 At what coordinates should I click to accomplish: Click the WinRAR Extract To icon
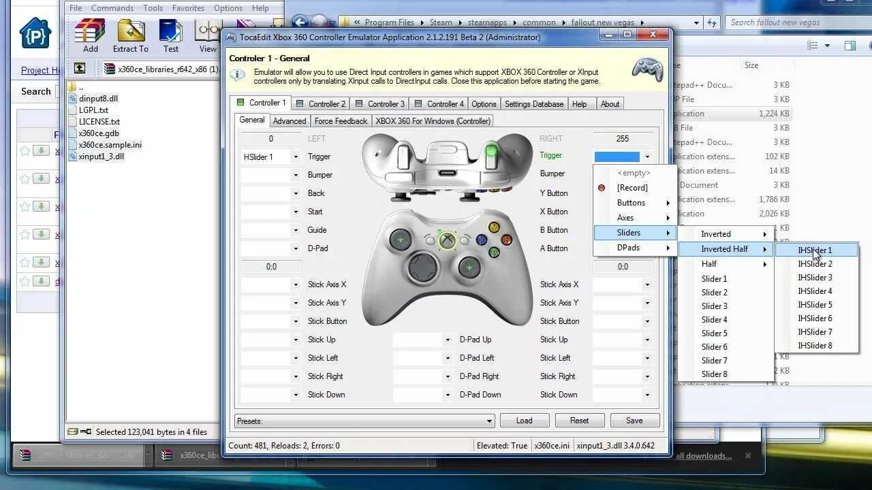[x=130, y=35]
